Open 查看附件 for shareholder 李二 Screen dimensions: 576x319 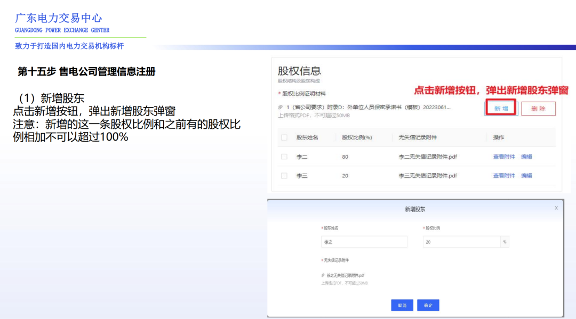(x=503, y=156)
